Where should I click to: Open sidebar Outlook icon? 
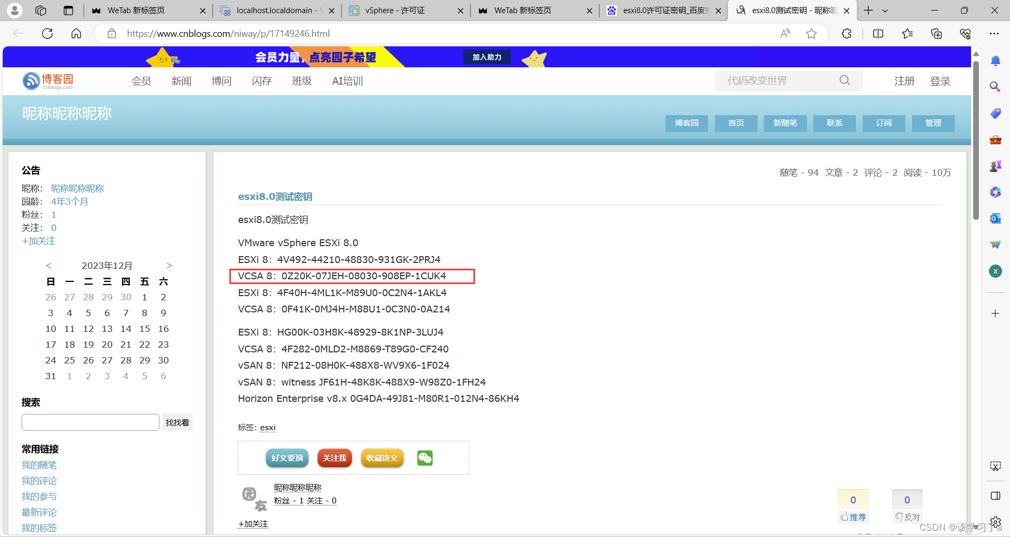pyautogui.click(x=995, y=218)
